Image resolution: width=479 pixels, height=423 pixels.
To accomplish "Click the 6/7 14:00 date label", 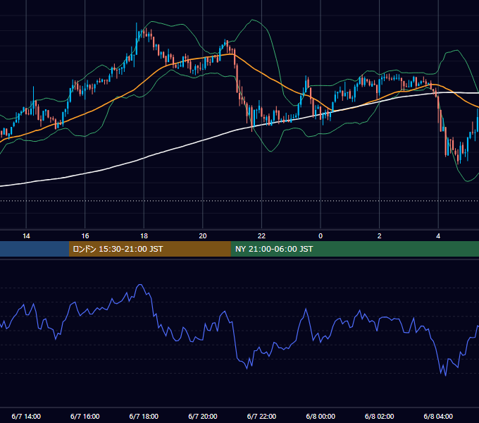I will 26,416.
